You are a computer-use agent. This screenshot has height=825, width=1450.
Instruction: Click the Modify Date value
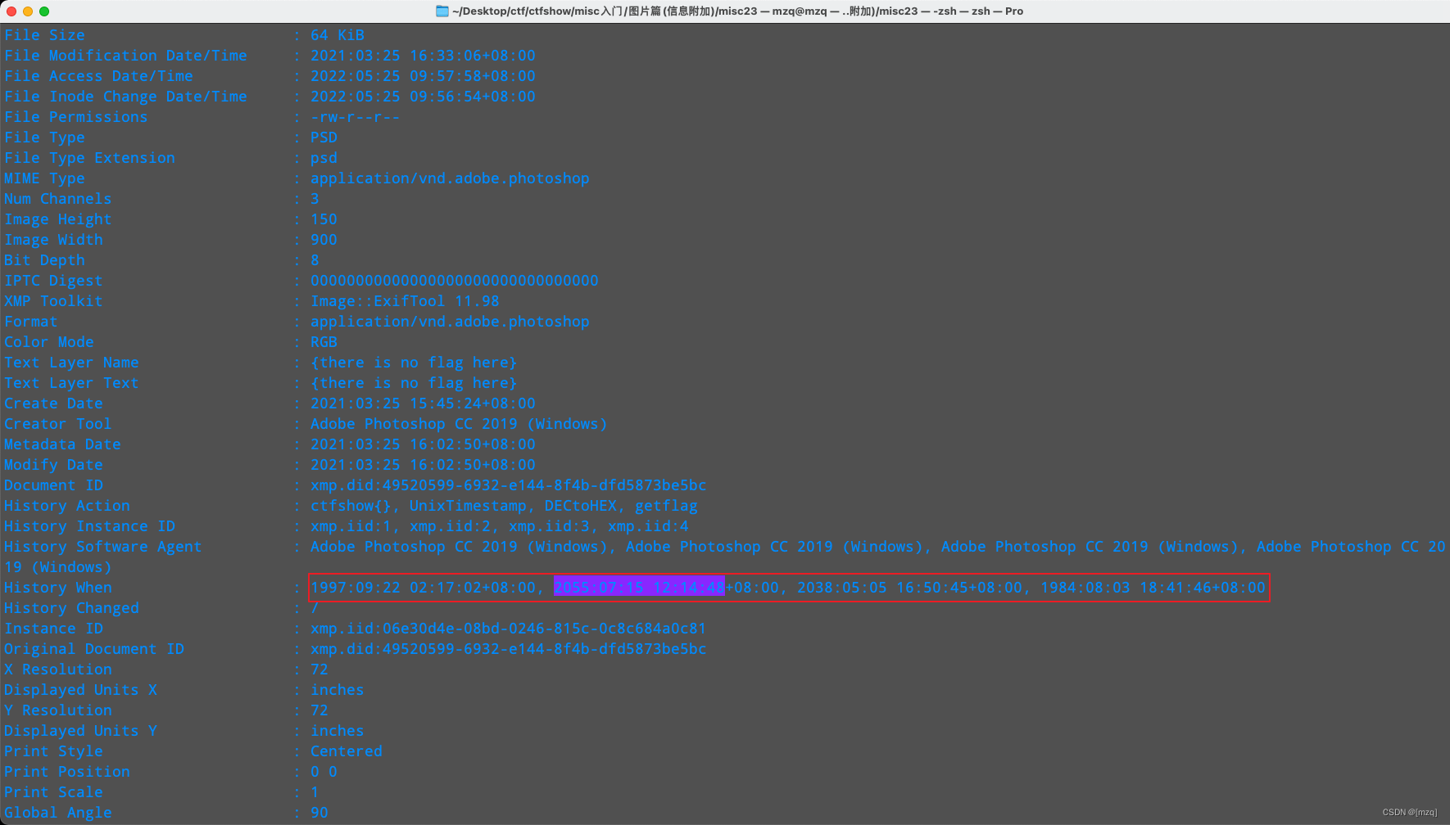(x=423, y=465)
